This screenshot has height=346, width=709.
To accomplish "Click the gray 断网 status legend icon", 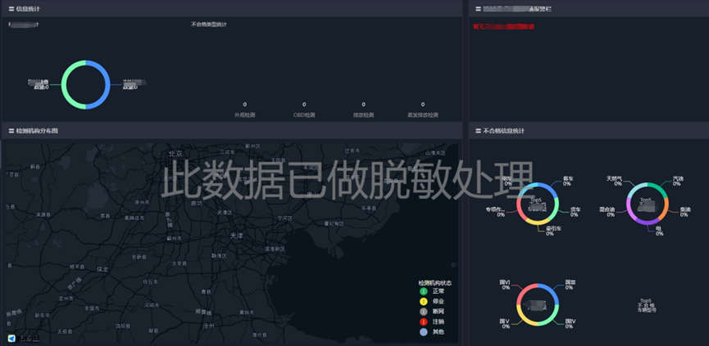I will (424, 312).
